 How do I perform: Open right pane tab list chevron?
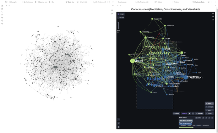pos(216,2)
